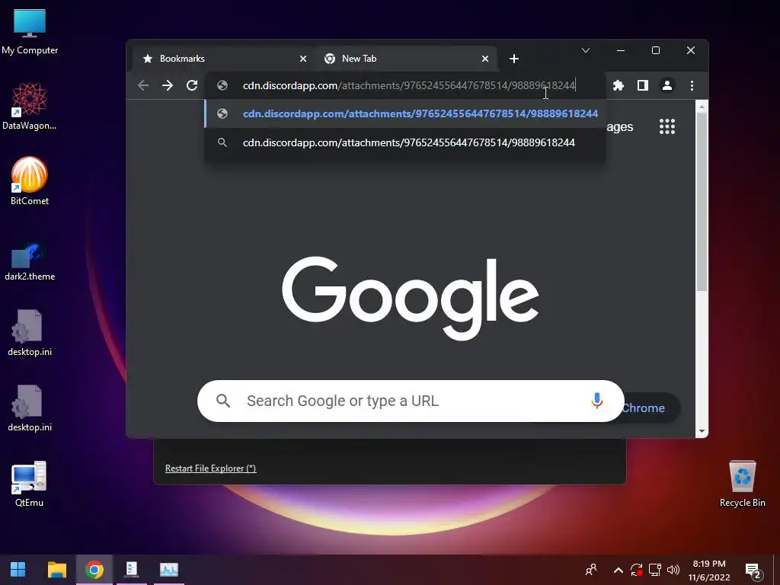Expand the tab search chevron

(x=586, y=50)
